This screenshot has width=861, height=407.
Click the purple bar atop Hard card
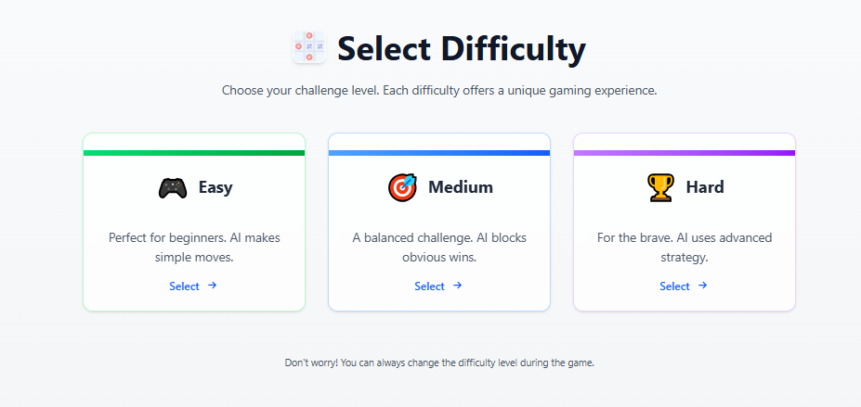(x=685, y=153)
